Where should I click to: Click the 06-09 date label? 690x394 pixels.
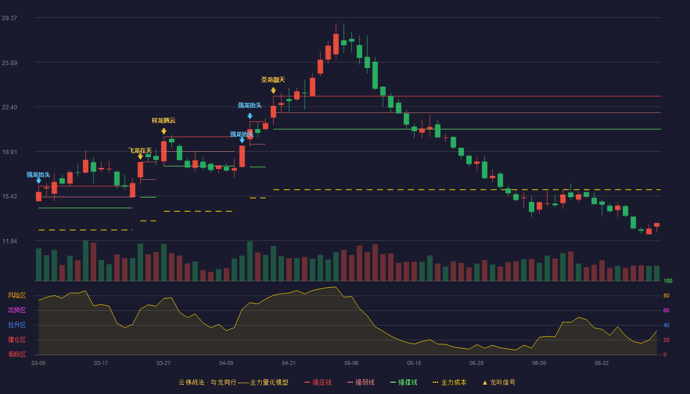[539, 363]
